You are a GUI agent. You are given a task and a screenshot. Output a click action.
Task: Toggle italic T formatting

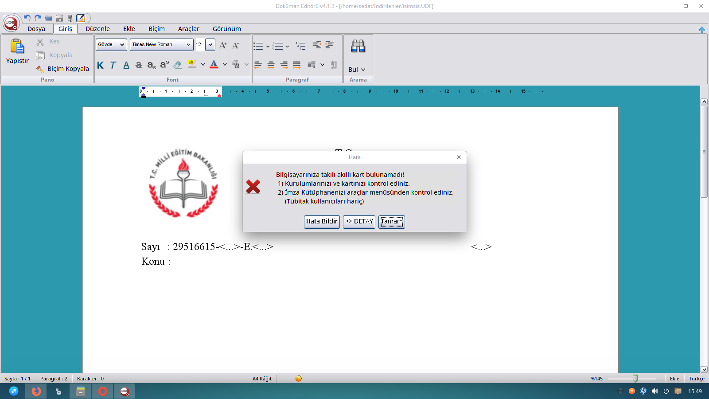pos(113,65)
